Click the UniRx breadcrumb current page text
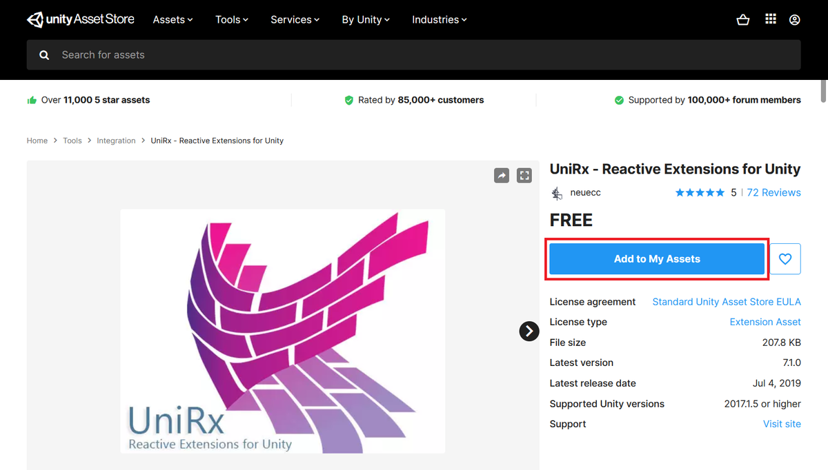The height and width of the screenshot is (470, 828). (x=217, y=141)
